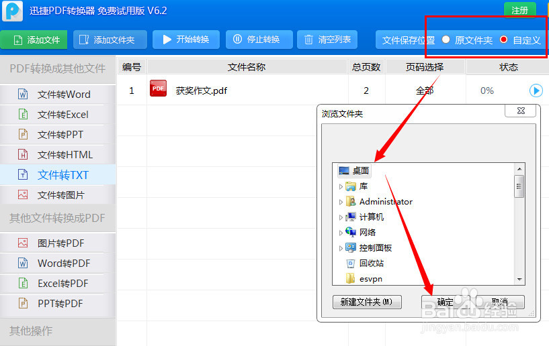Expand the 网络 tree node arrow
The height and width of the screenshot is (346, 549).
click(341, 233)
